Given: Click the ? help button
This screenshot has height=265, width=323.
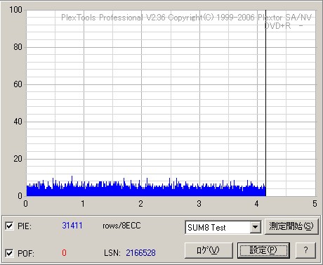Looking at the screenshot, I should tap(305, 250).
